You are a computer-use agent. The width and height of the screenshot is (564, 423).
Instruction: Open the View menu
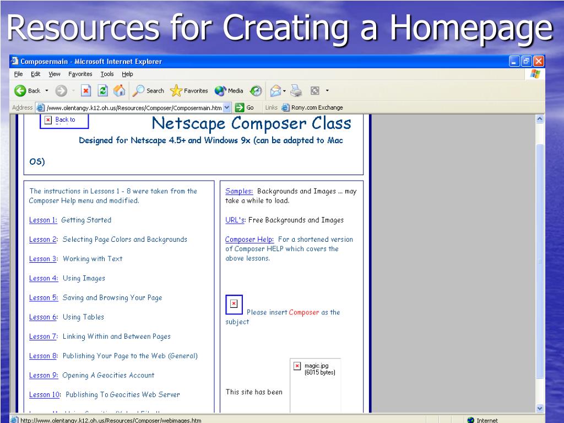click(x=55, y=74)
